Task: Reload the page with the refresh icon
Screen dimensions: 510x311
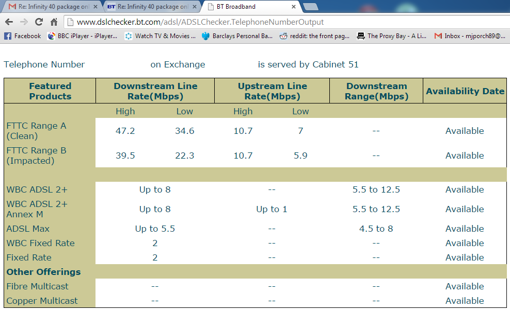Action: 39,22
